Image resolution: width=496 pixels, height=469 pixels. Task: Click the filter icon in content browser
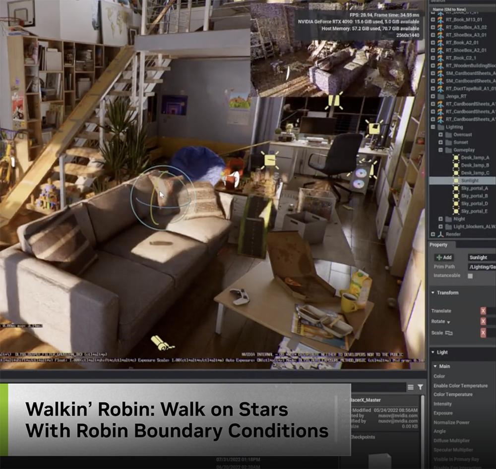pos(420,387)
